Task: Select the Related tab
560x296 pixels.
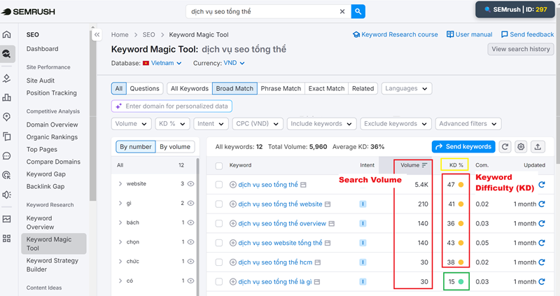Action: coord(363,88)
